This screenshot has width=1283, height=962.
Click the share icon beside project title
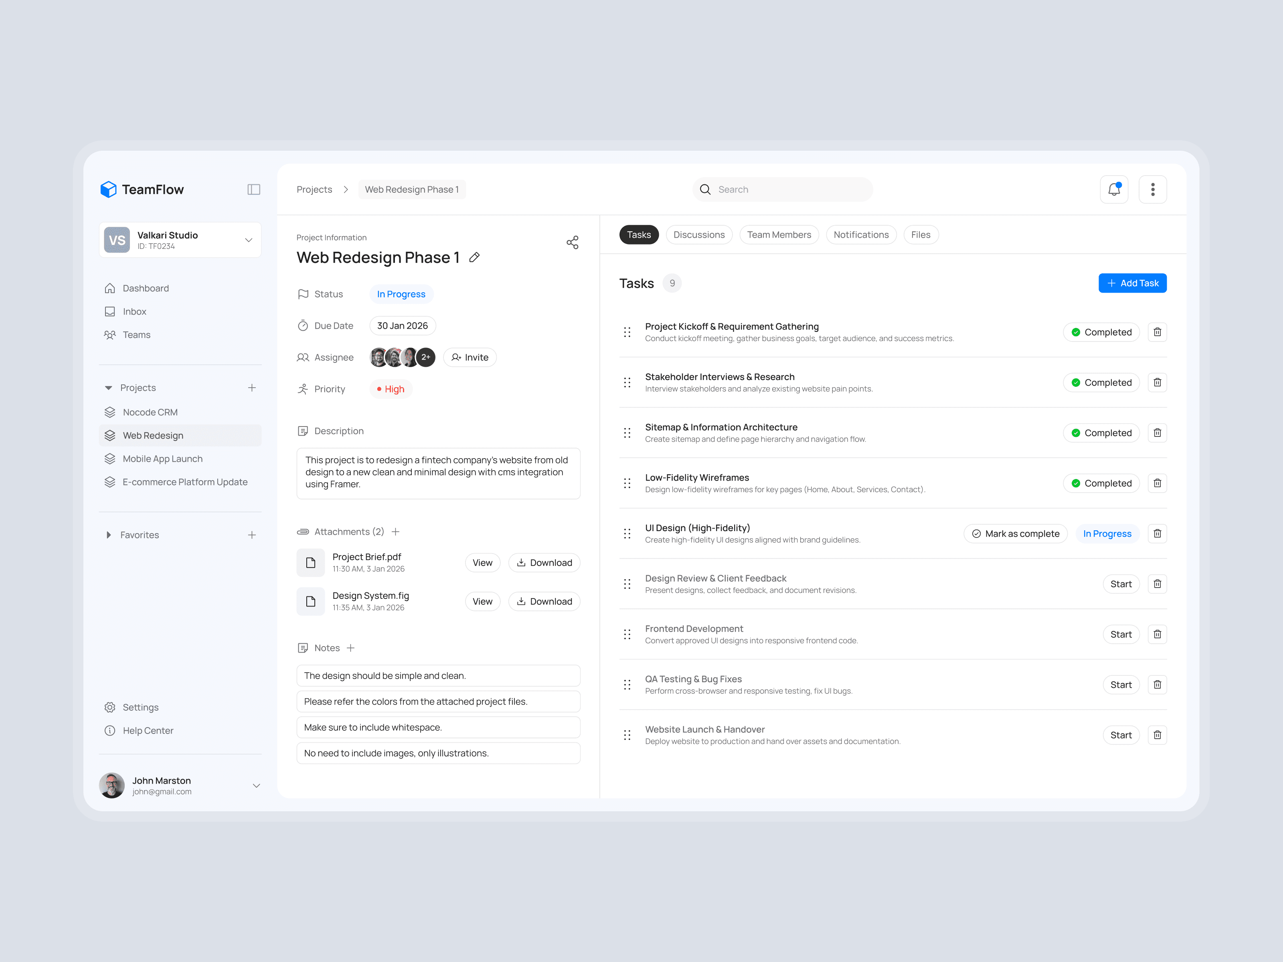pyautogui.click(x=572, y=243)
